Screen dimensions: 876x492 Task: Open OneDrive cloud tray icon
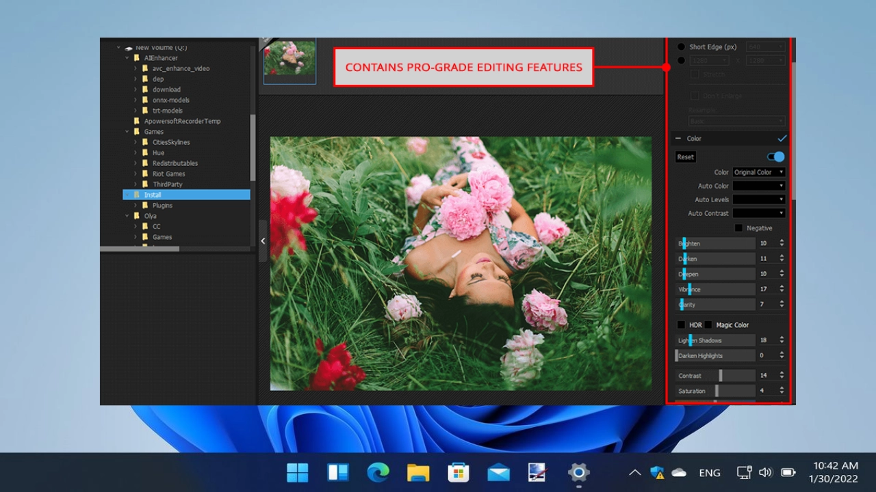pos(679,473)
